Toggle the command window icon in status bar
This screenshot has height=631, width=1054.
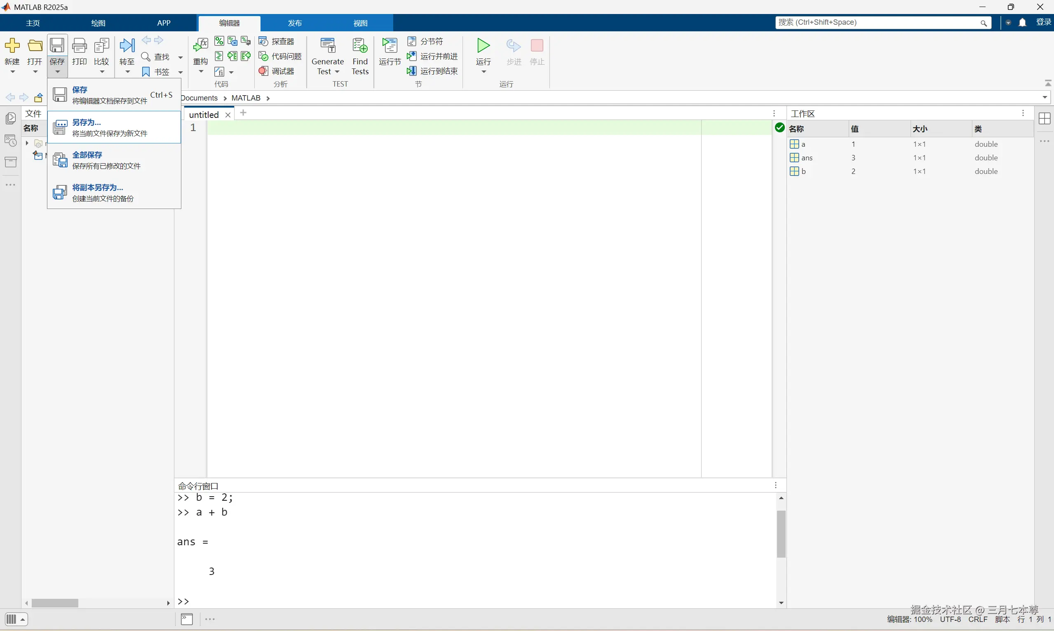(x=187, y=619)
